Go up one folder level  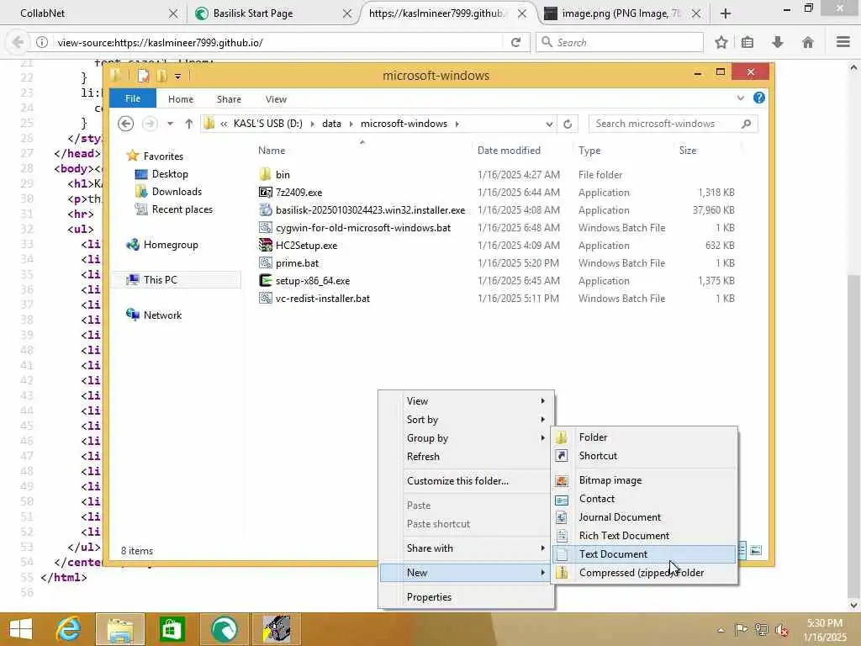189,124
